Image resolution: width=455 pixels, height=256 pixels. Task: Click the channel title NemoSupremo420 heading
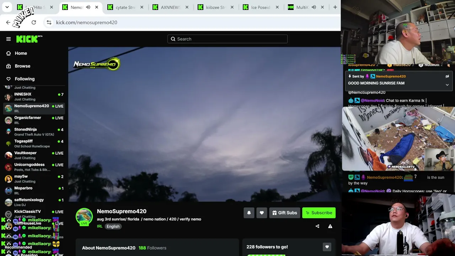(122, 211)
